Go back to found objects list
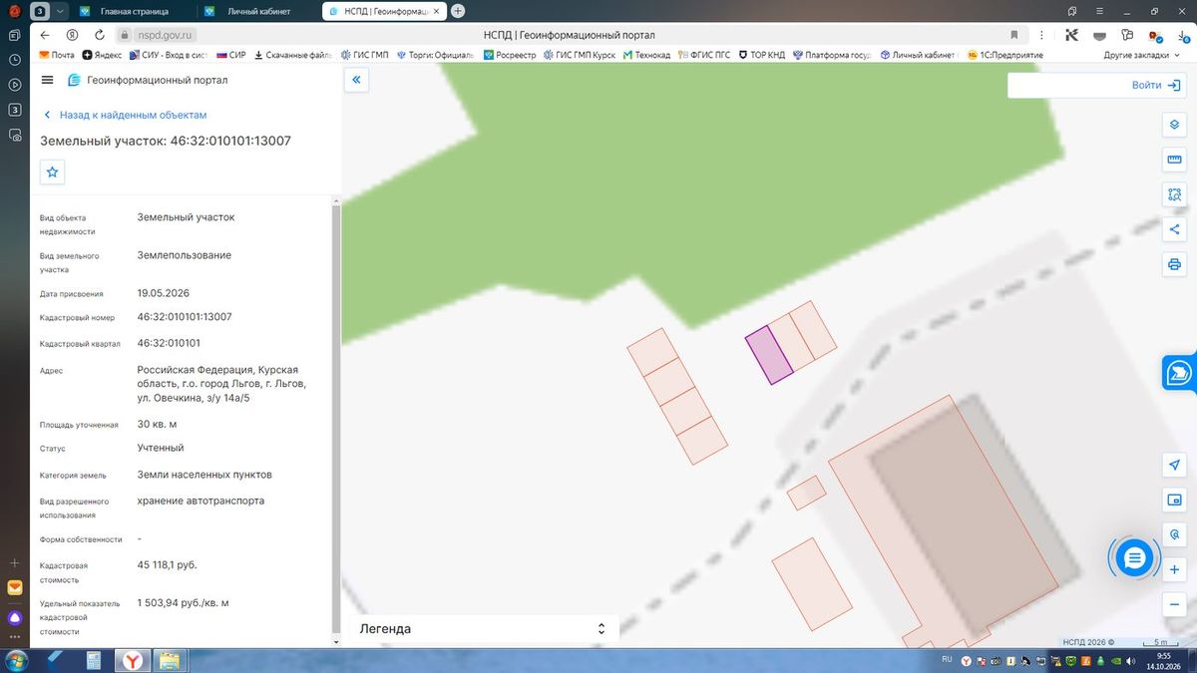The width and height of the screenshot is (1197, 673). tap(125, 115)
